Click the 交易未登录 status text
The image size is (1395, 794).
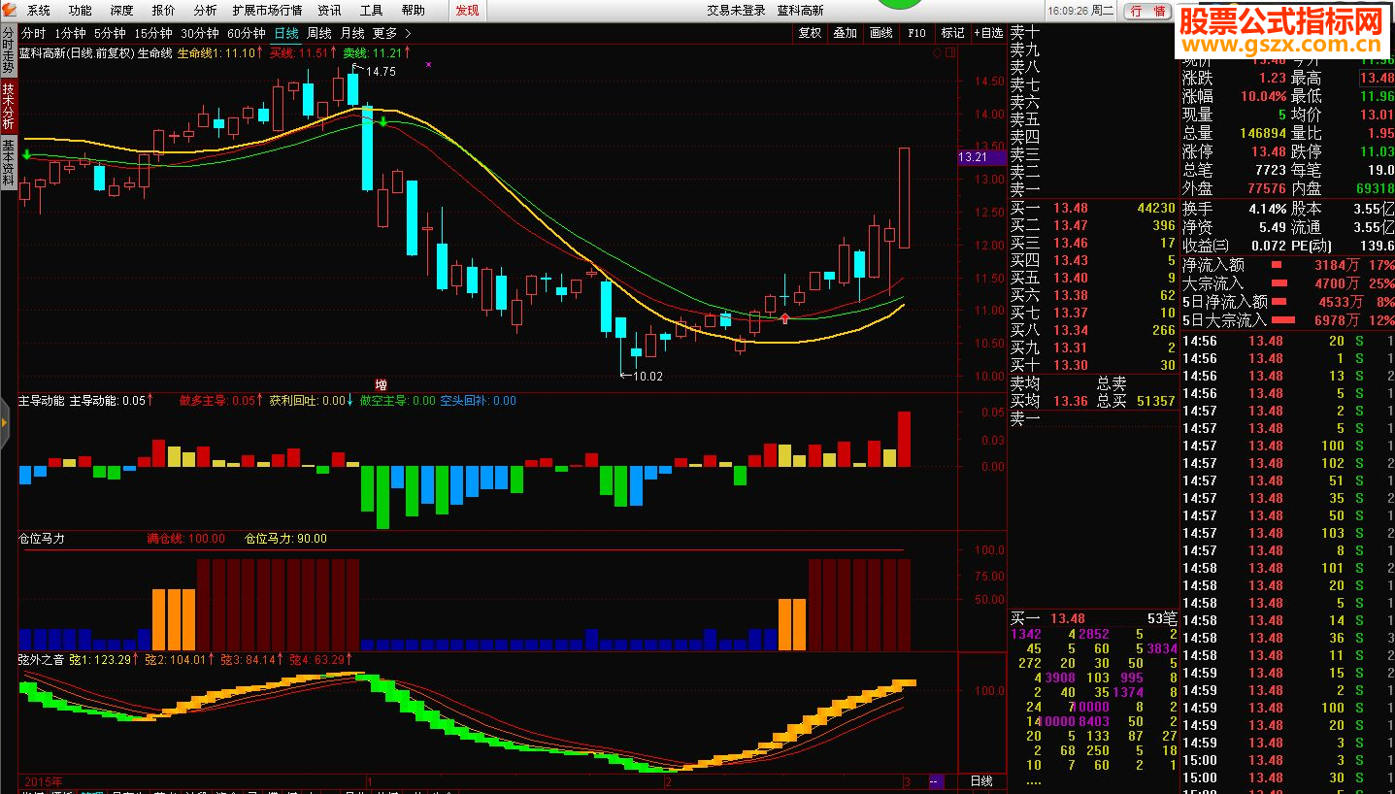735,11
